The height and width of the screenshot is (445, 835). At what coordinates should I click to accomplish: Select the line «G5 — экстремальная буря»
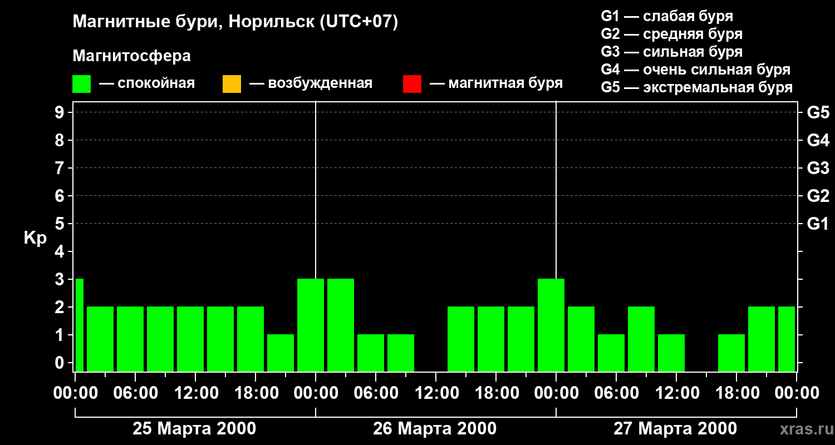tap(697, 87)
